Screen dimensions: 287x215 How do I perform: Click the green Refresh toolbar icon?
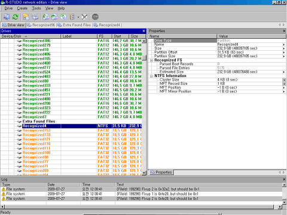[16, 17]
